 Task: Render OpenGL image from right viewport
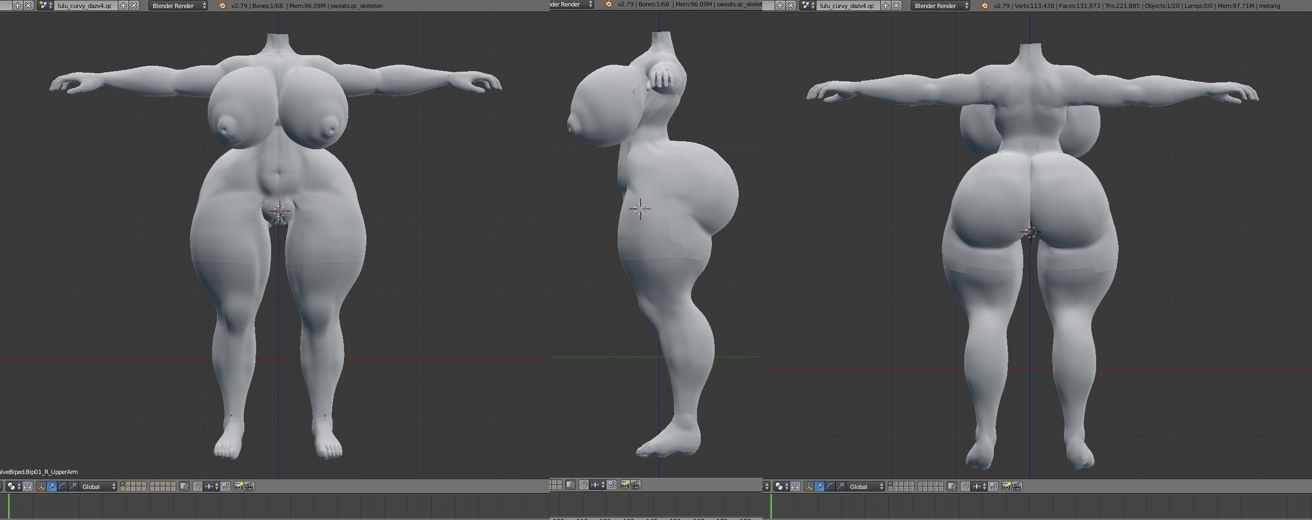click(1007, 486)
